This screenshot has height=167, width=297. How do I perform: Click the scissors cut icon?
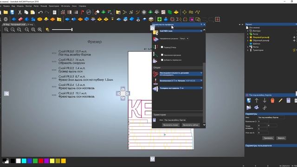[19, 13]
